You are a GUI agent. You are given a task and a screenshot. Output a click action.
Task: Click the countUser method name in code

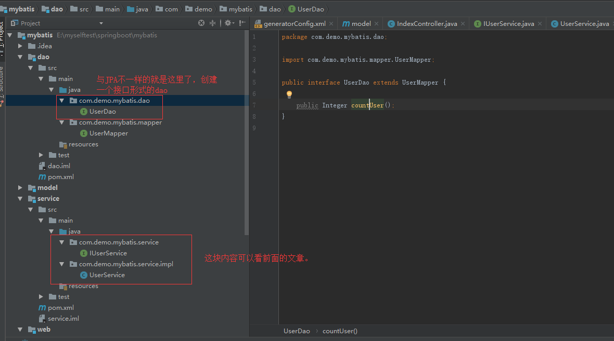pos(367,105)
